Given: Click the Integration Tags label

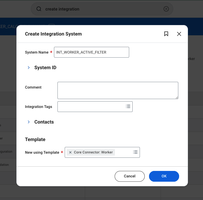Looking at the screenshot, I should 38,107.
